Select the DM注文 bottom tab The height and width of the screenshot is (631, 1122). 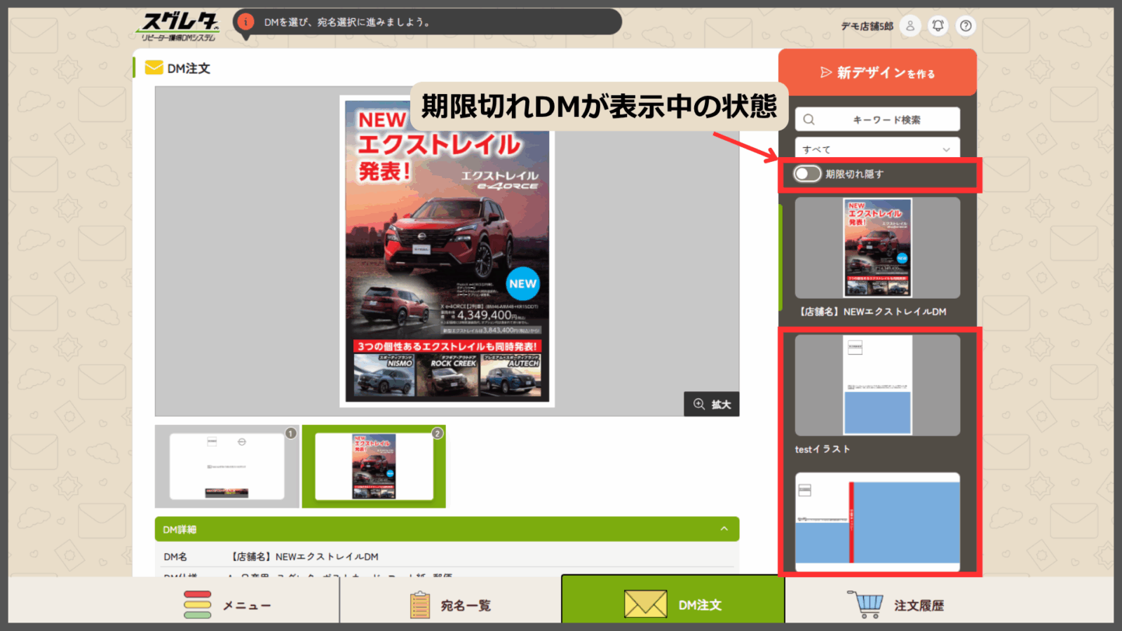(x=673, y=603)
